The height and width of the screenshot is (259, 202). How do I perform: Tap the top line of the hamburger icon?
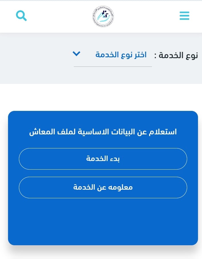coord(184,12)
